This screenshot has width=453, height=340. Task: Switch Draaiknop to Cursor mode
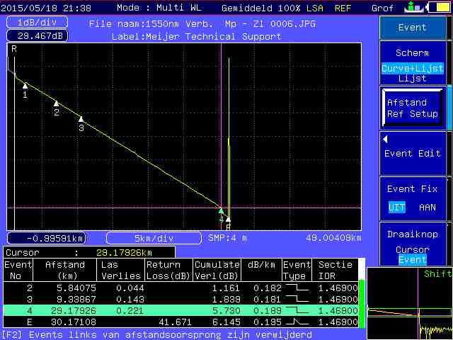tap(412, 249)
